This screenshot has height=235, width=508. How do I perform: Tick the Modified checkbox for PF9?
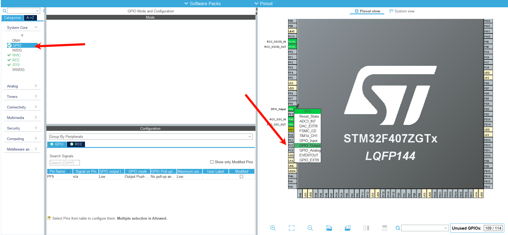pyautogui.click(x=241, y=176)
